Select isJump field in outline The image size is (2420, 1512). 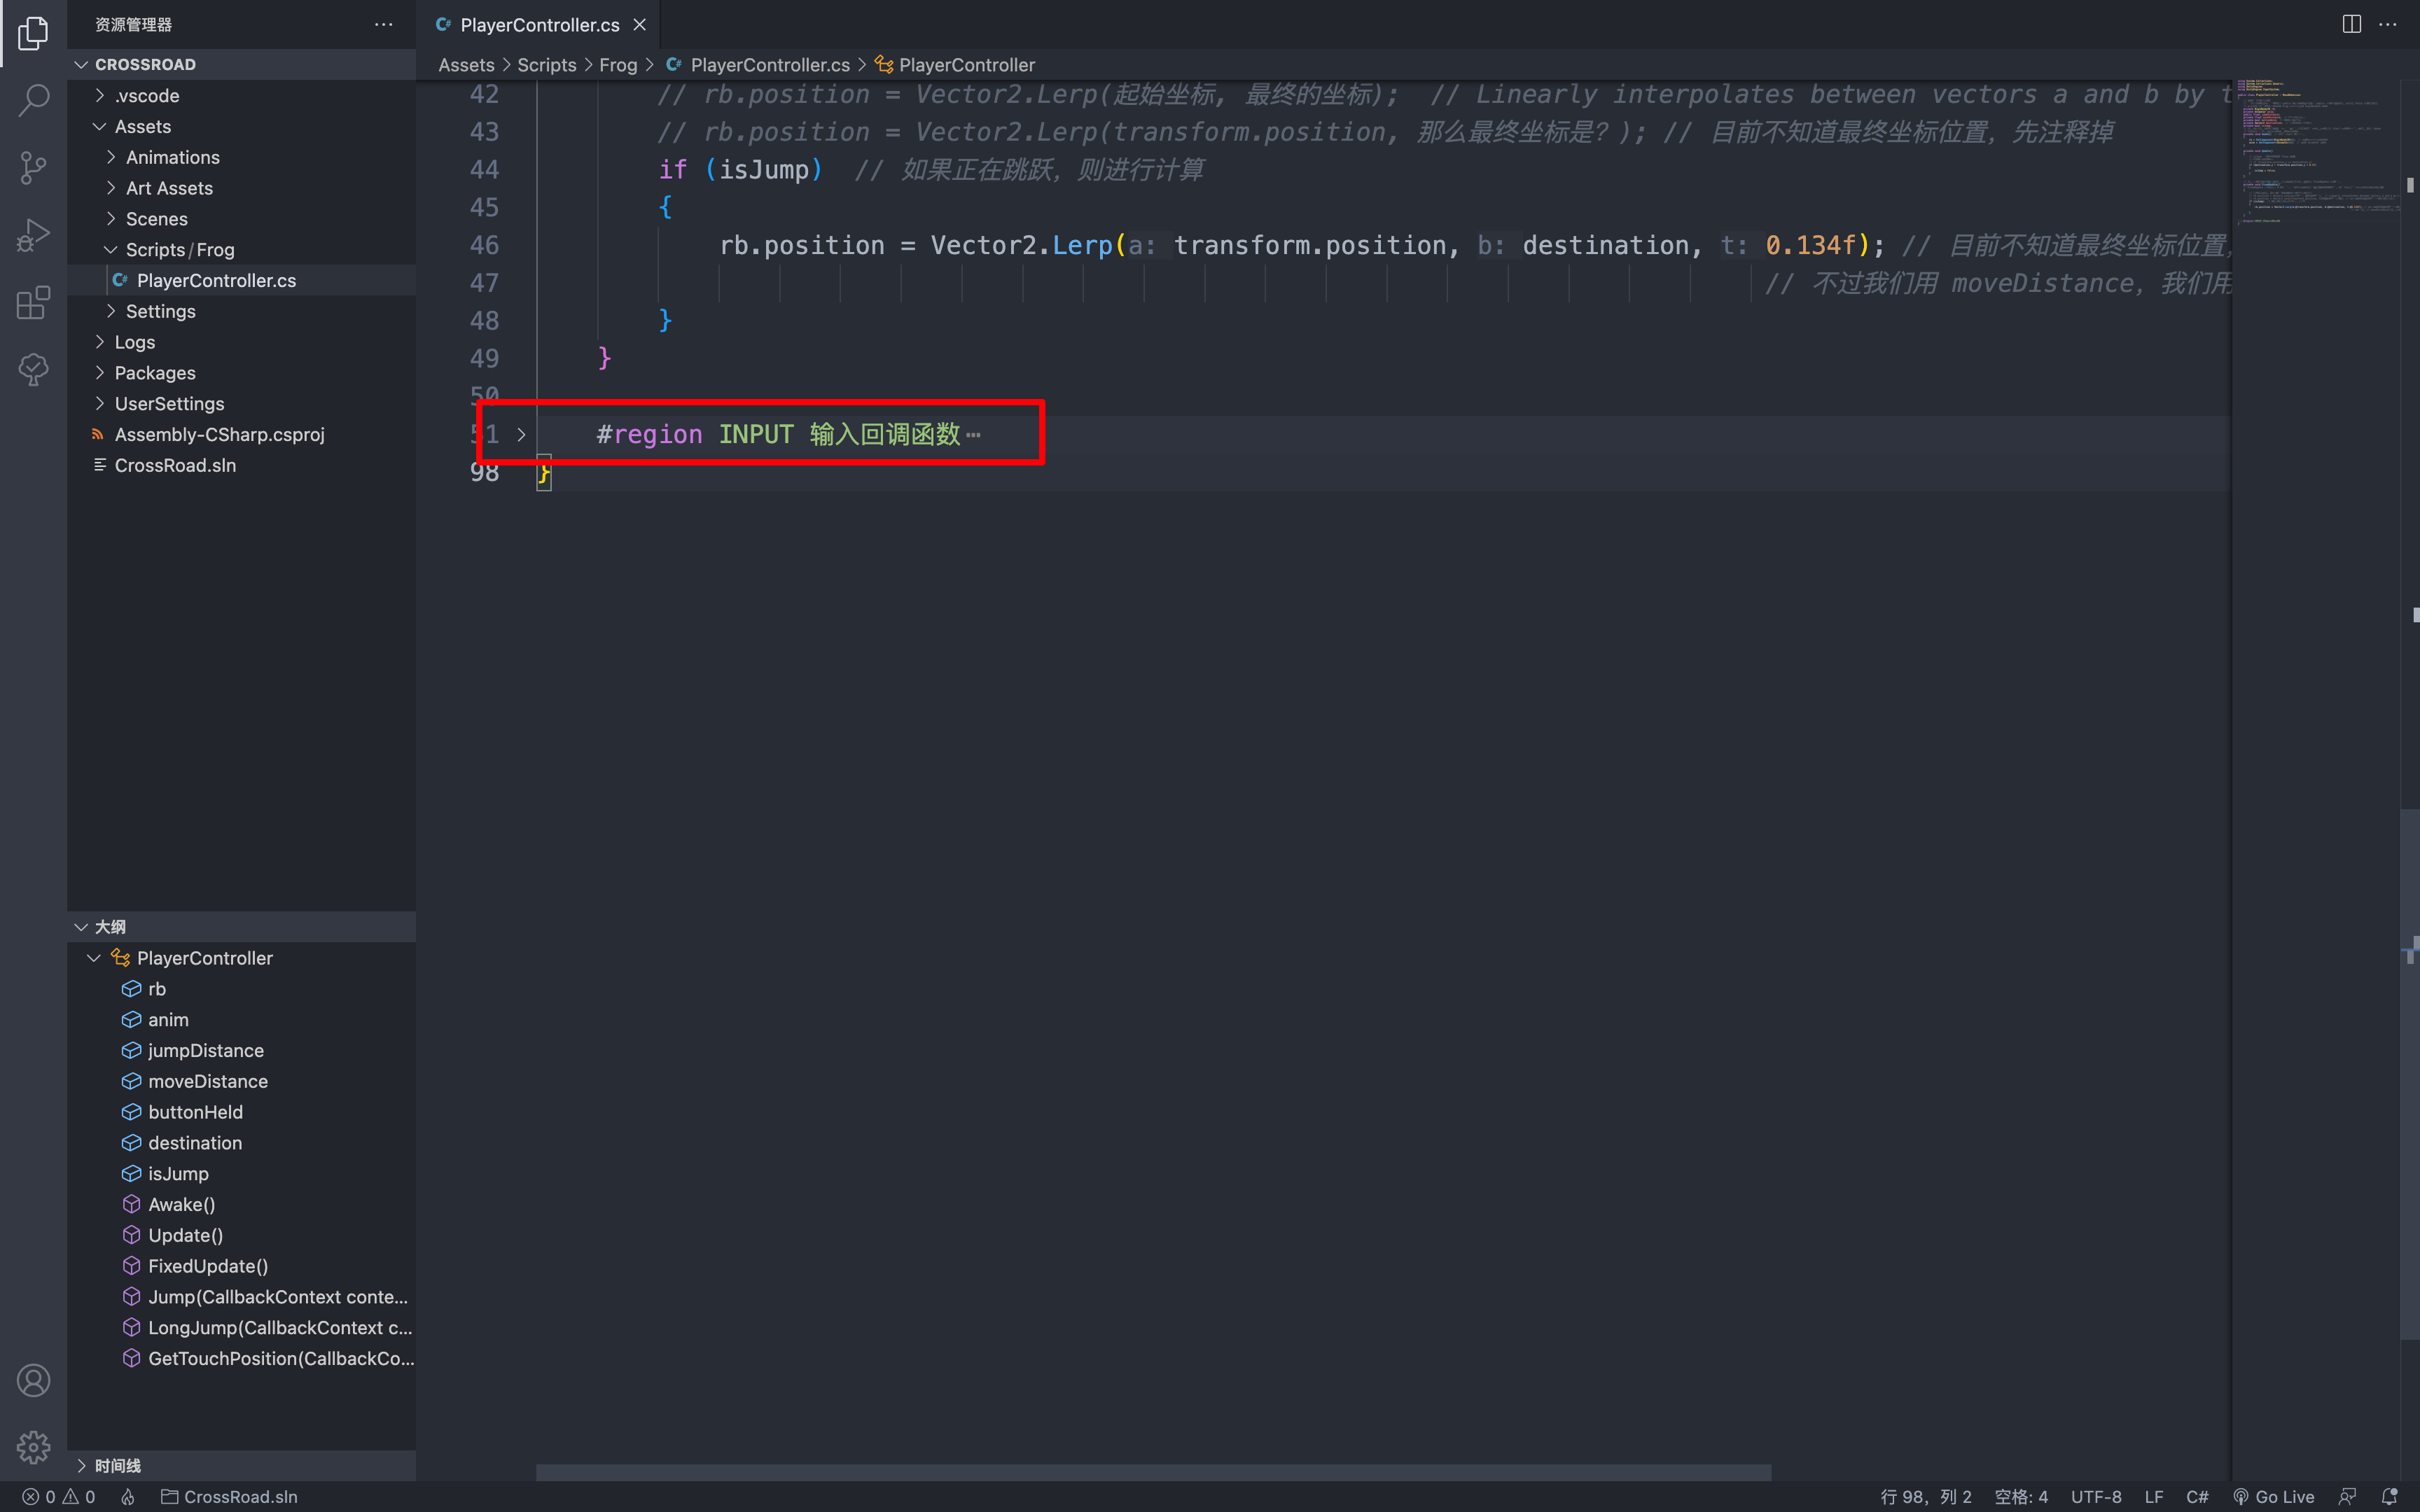click(x=241, y=1174)
